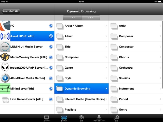Expand Artist / Album chevron

106,26
